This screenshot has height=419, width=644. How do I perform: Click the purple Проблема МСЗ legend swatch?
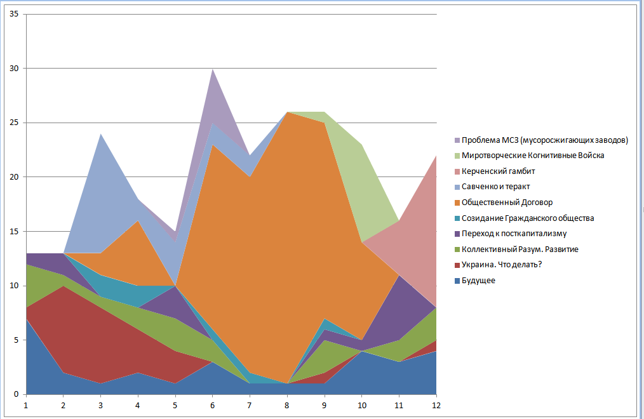click(456, 140)
